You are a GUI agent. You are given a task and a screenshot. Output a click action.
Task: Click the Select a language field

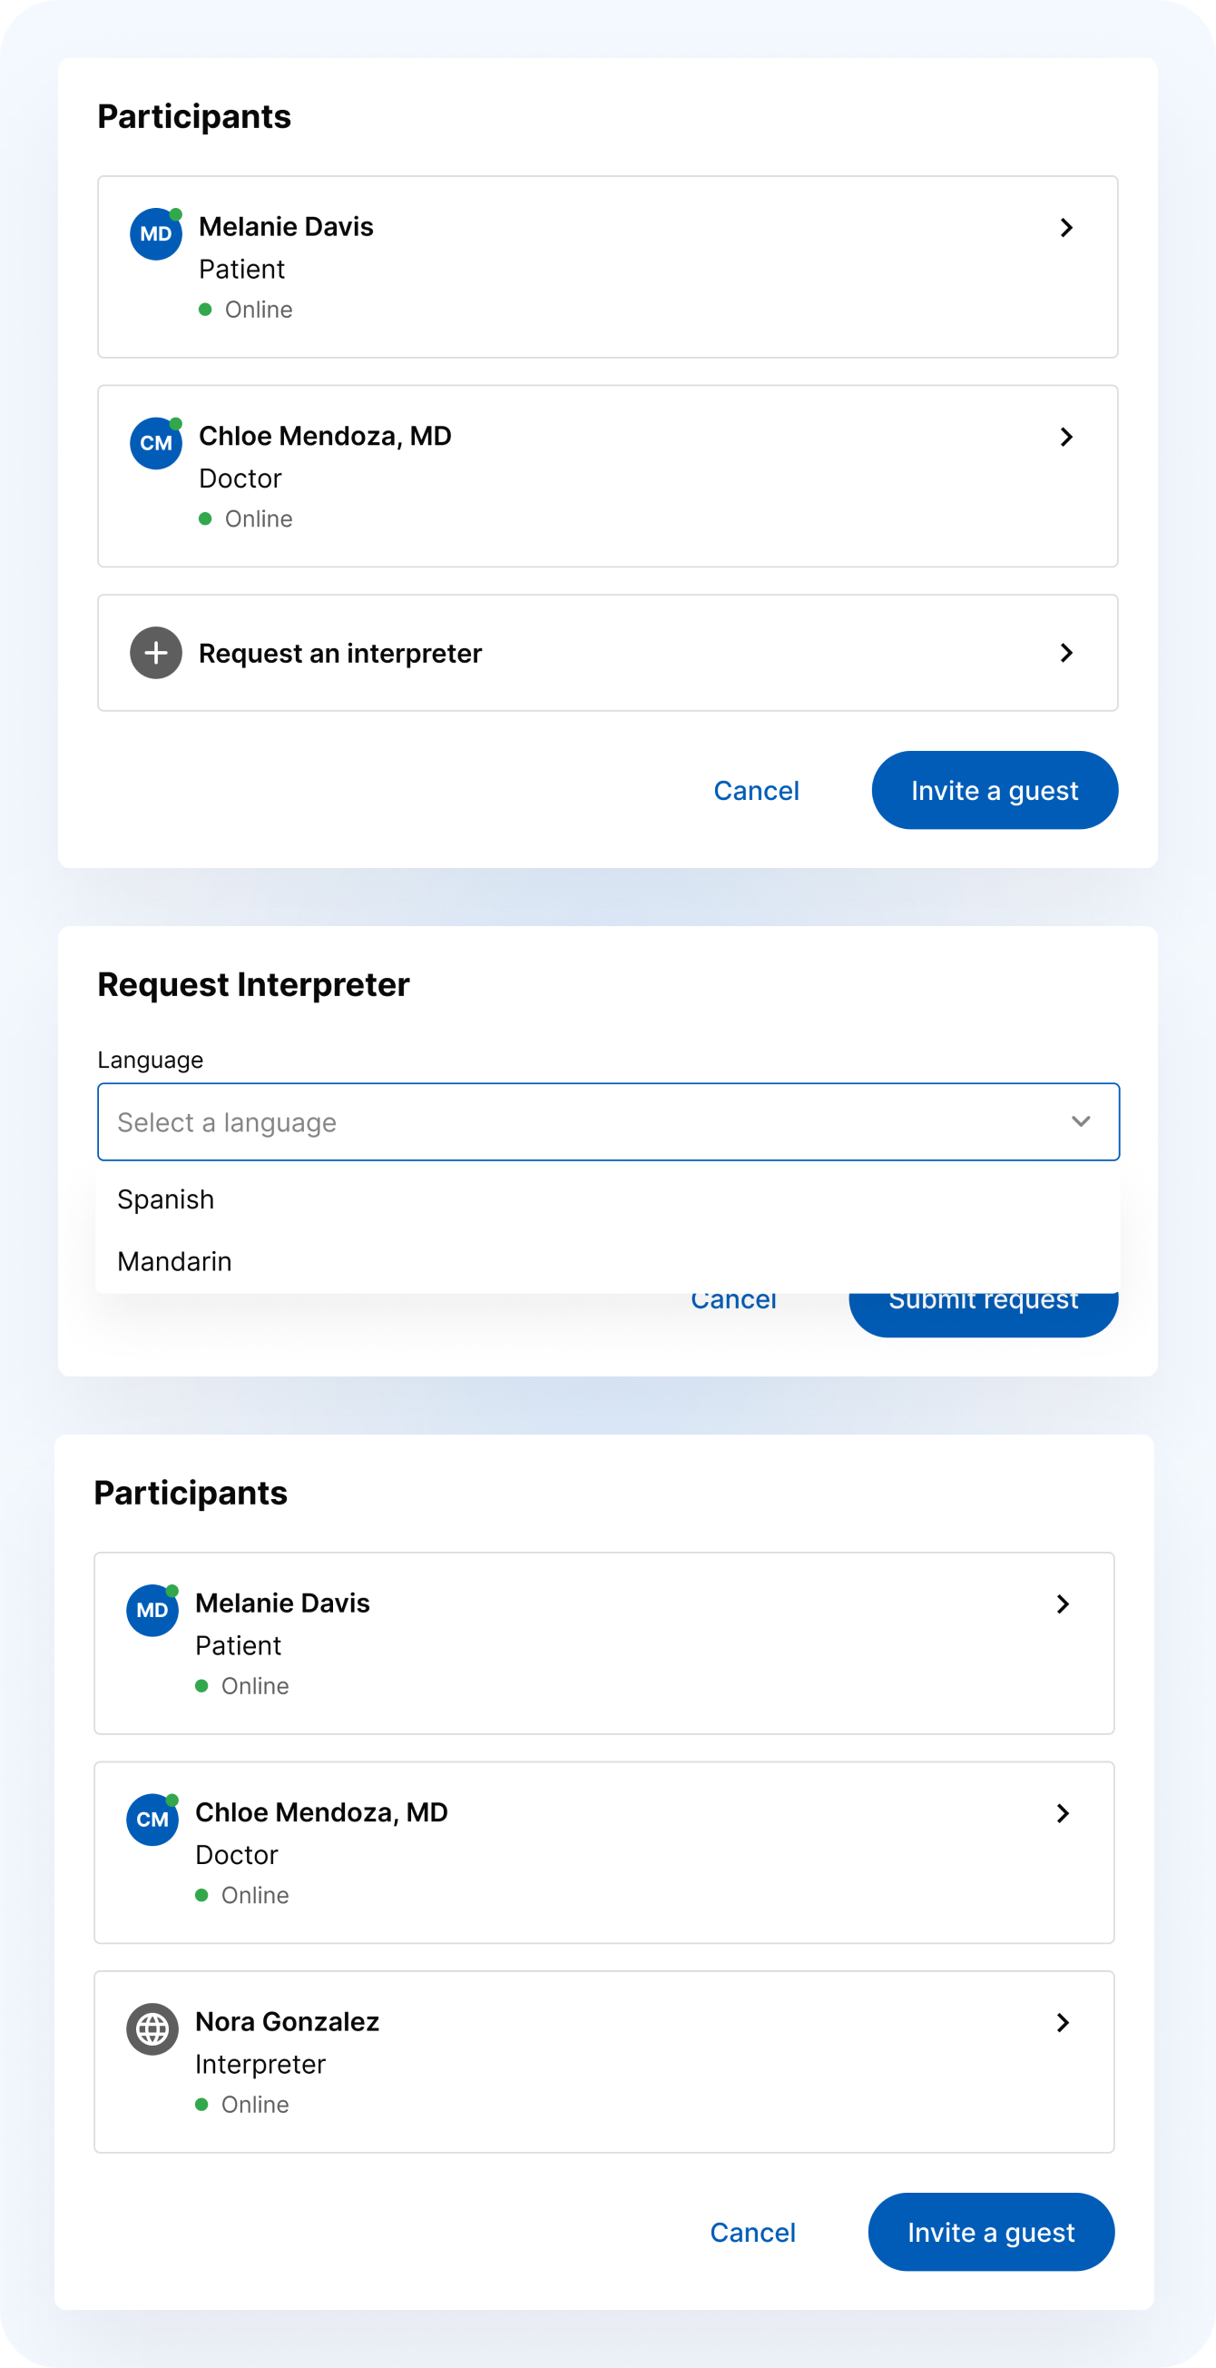588,1121
